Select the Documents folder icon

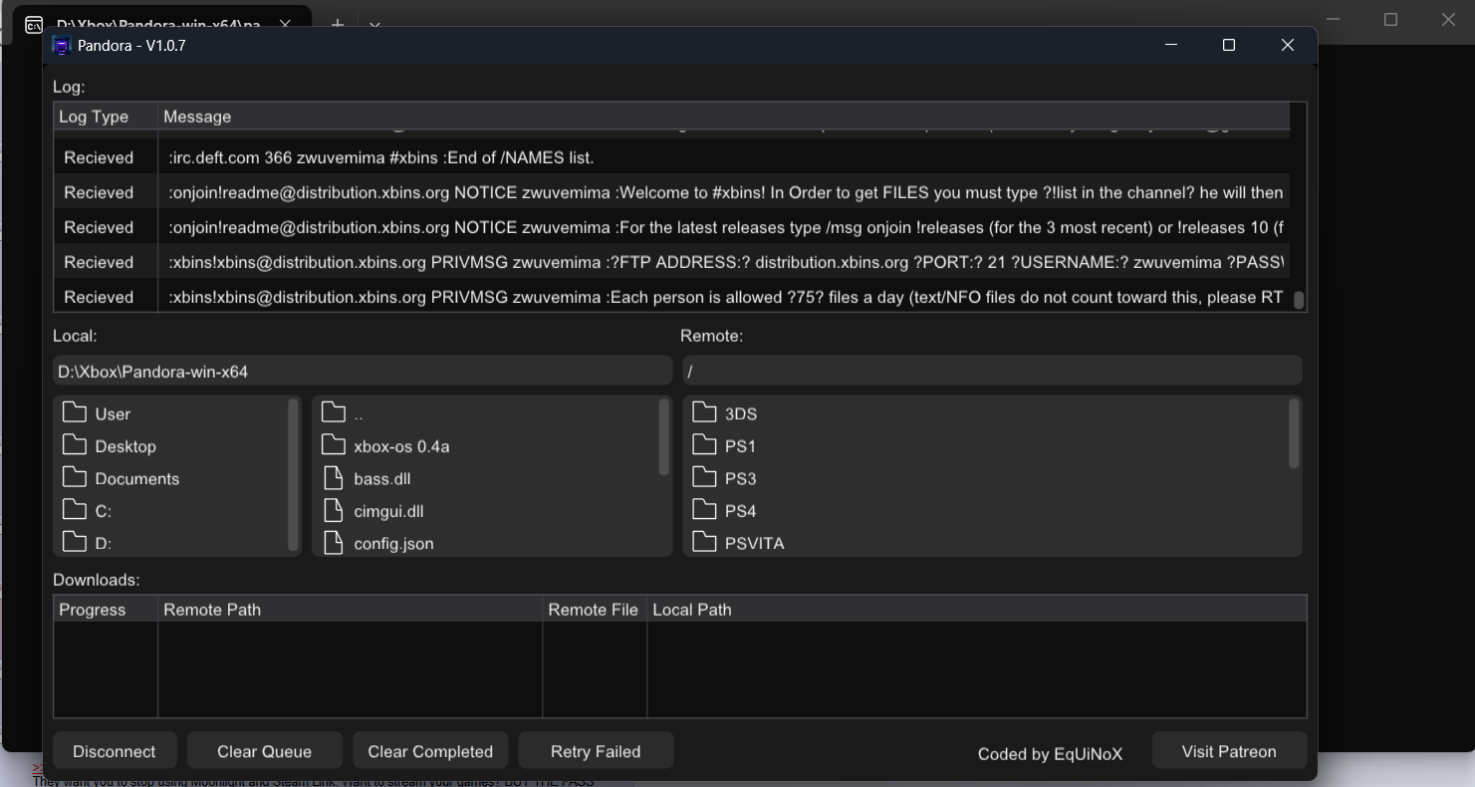click(75, 477)
